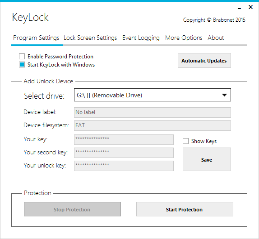Expand the Select drive dropdown arrow
Viewport: 259px width, 239px height.
click(224, 95)
